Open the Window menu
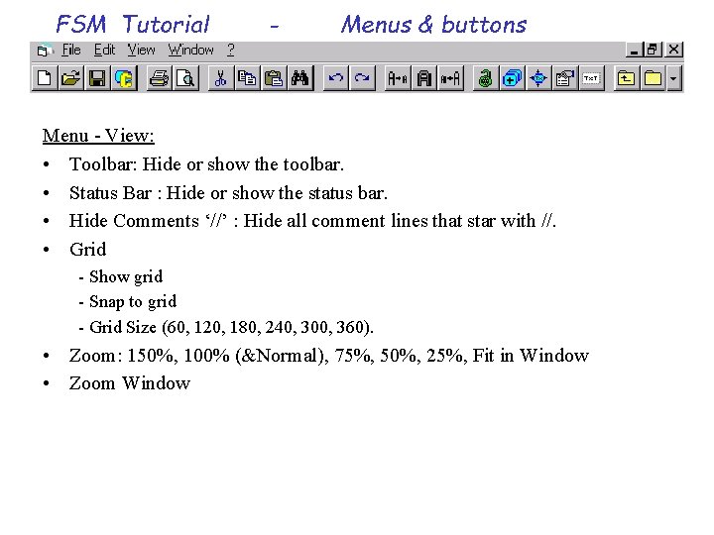 pos(190,50)
